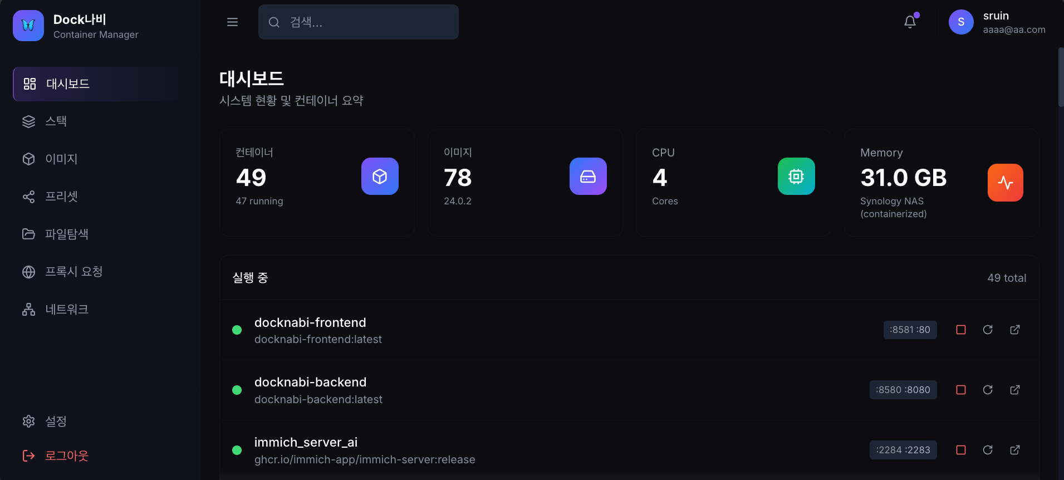Select 프리셋 in the sidebar
Image resolution: width=1064 pixels, height=480 pixels.
[x=61, y=197]
